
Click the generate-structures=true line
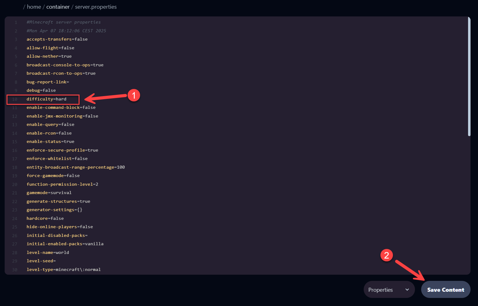[58, 201]
